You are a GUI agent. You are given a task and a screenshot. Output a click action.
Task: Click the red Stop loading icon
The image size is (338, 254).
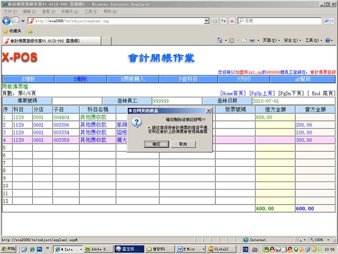point(231,21)
